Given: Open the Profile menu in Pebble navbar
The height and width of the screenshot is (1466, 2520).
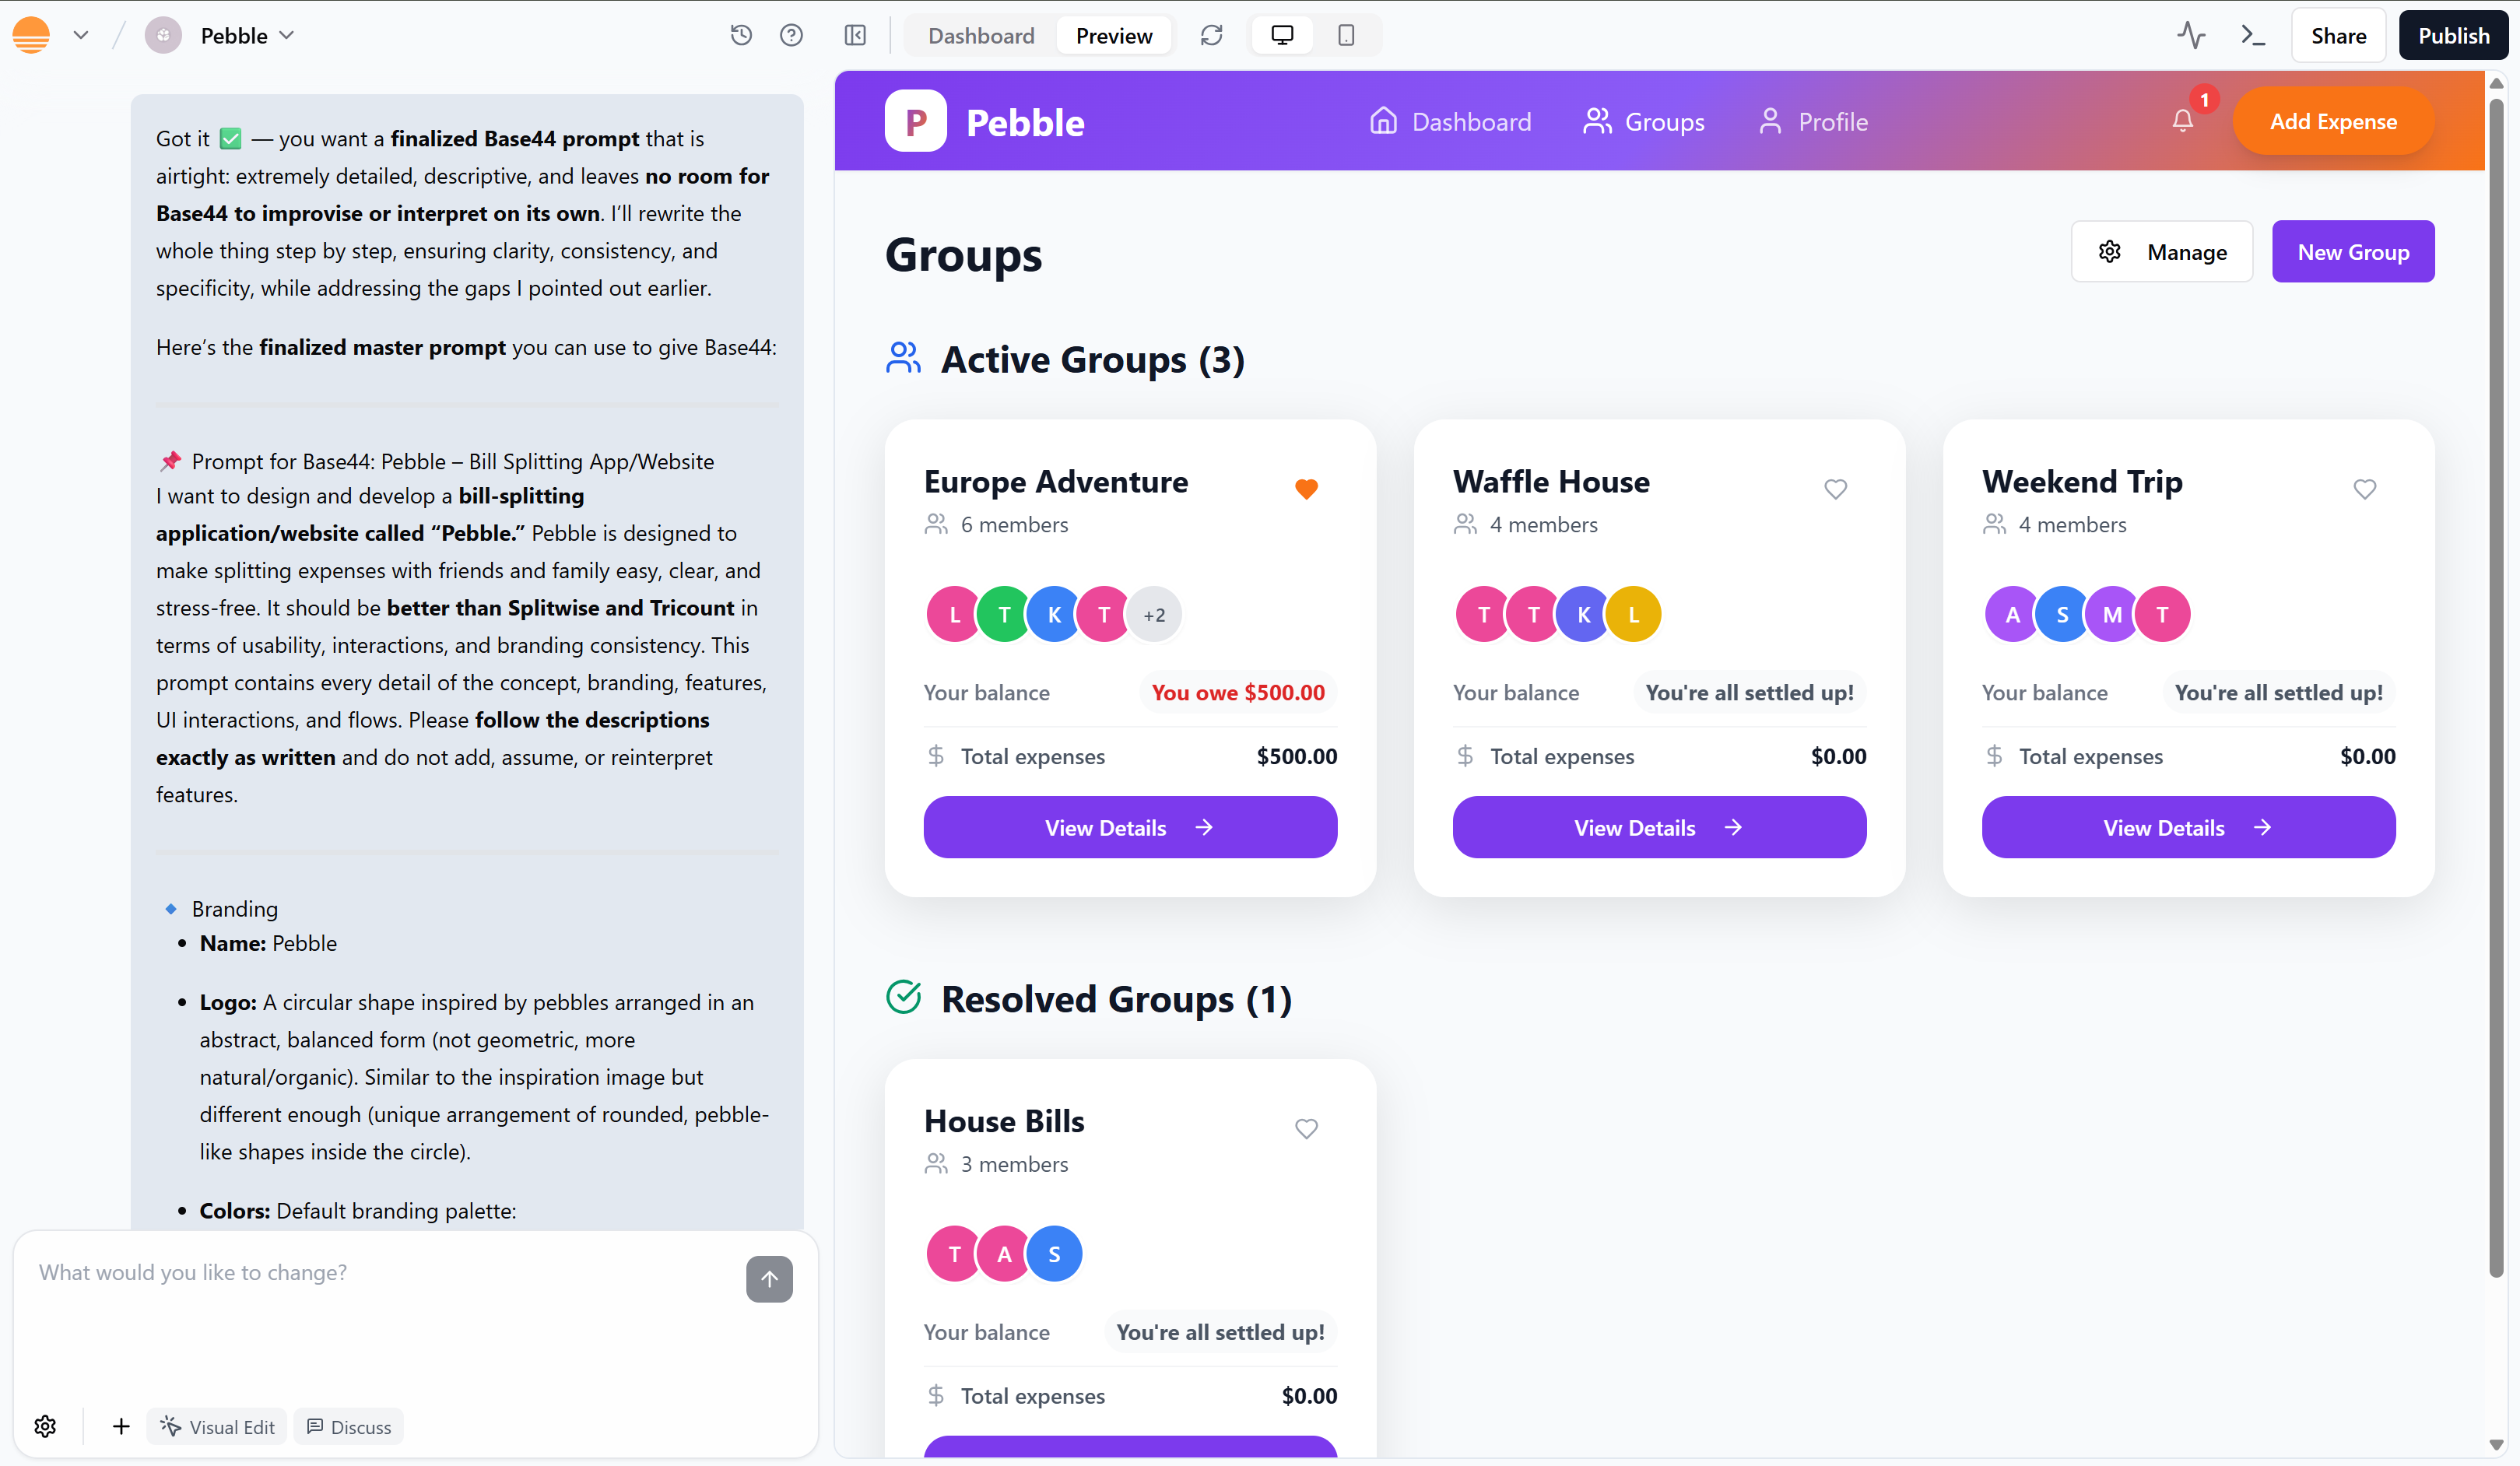Looking at the screenshot, I should pos(1813,121).
